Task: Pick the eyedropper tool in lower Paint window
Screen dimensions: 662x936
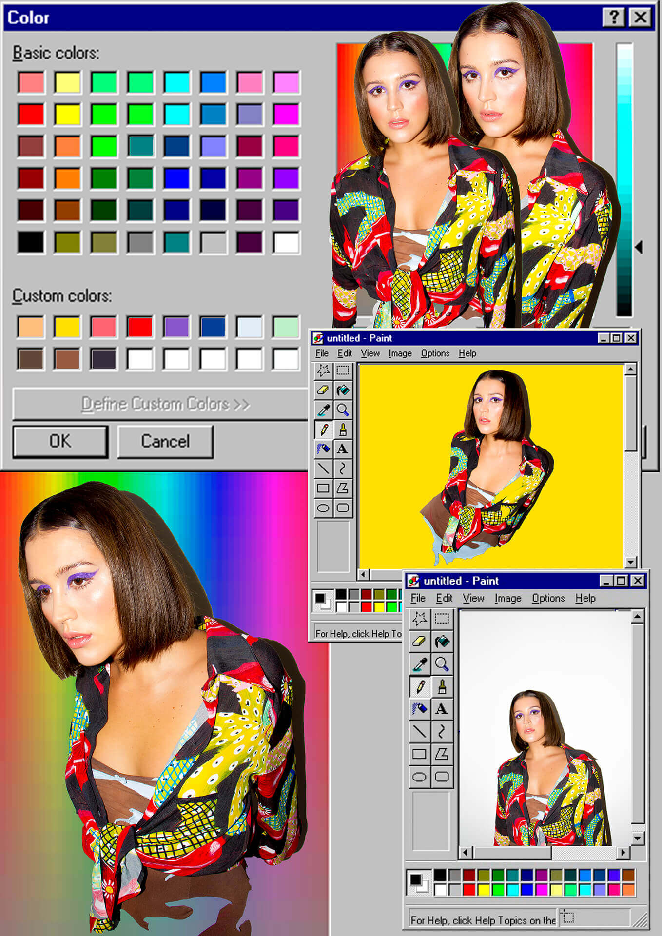Action: [x=419, y=663]
